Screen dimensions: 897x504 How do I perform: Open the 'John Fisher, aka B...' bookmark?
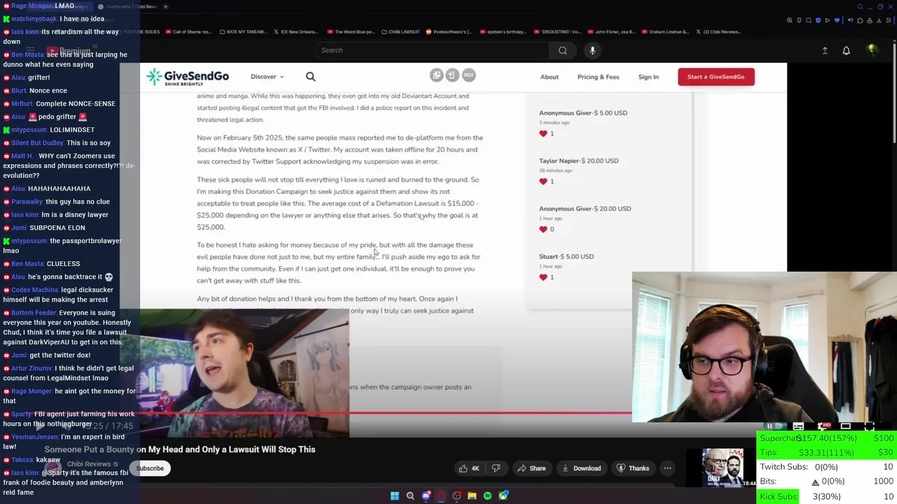pos(611,31)
